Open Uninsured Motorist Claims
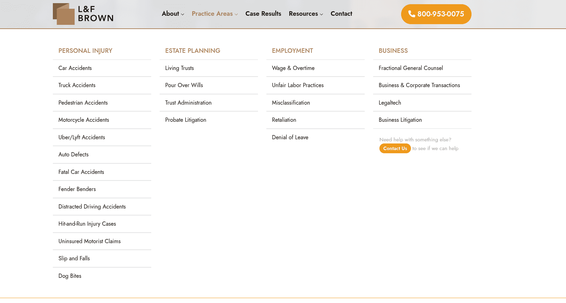 [x=102, y=241]
